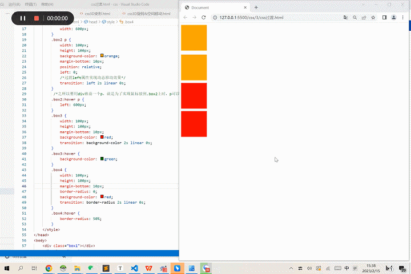Expand the style breadcrumb in VS Code

click(108, 22)
